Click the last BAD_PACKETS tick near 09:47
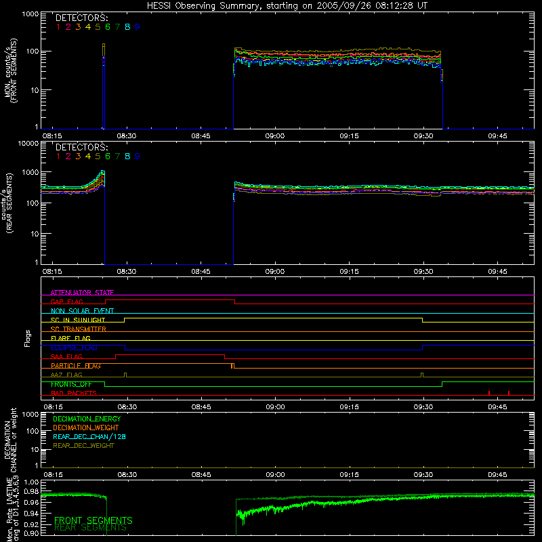Image resolution: width=542 pixels, height=542 pixels. [509, 393]
